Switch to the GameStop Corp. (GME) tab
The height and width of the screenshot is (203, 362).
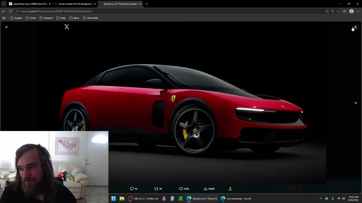pos(30,4)
